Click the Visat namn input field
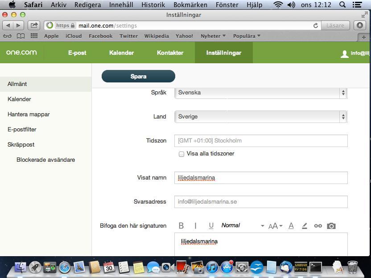The image size is (371, 278). (261, 178)
